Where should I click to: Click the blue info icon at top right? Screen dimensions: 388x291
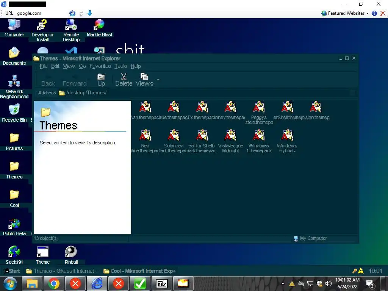click(x=374, y=13)
